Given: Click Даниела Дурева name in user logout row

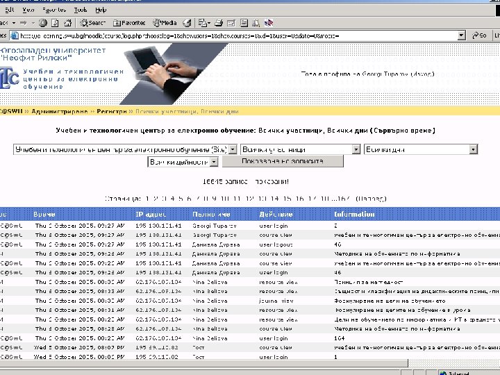Looking at the screenshot, I should tap(216, 244).
